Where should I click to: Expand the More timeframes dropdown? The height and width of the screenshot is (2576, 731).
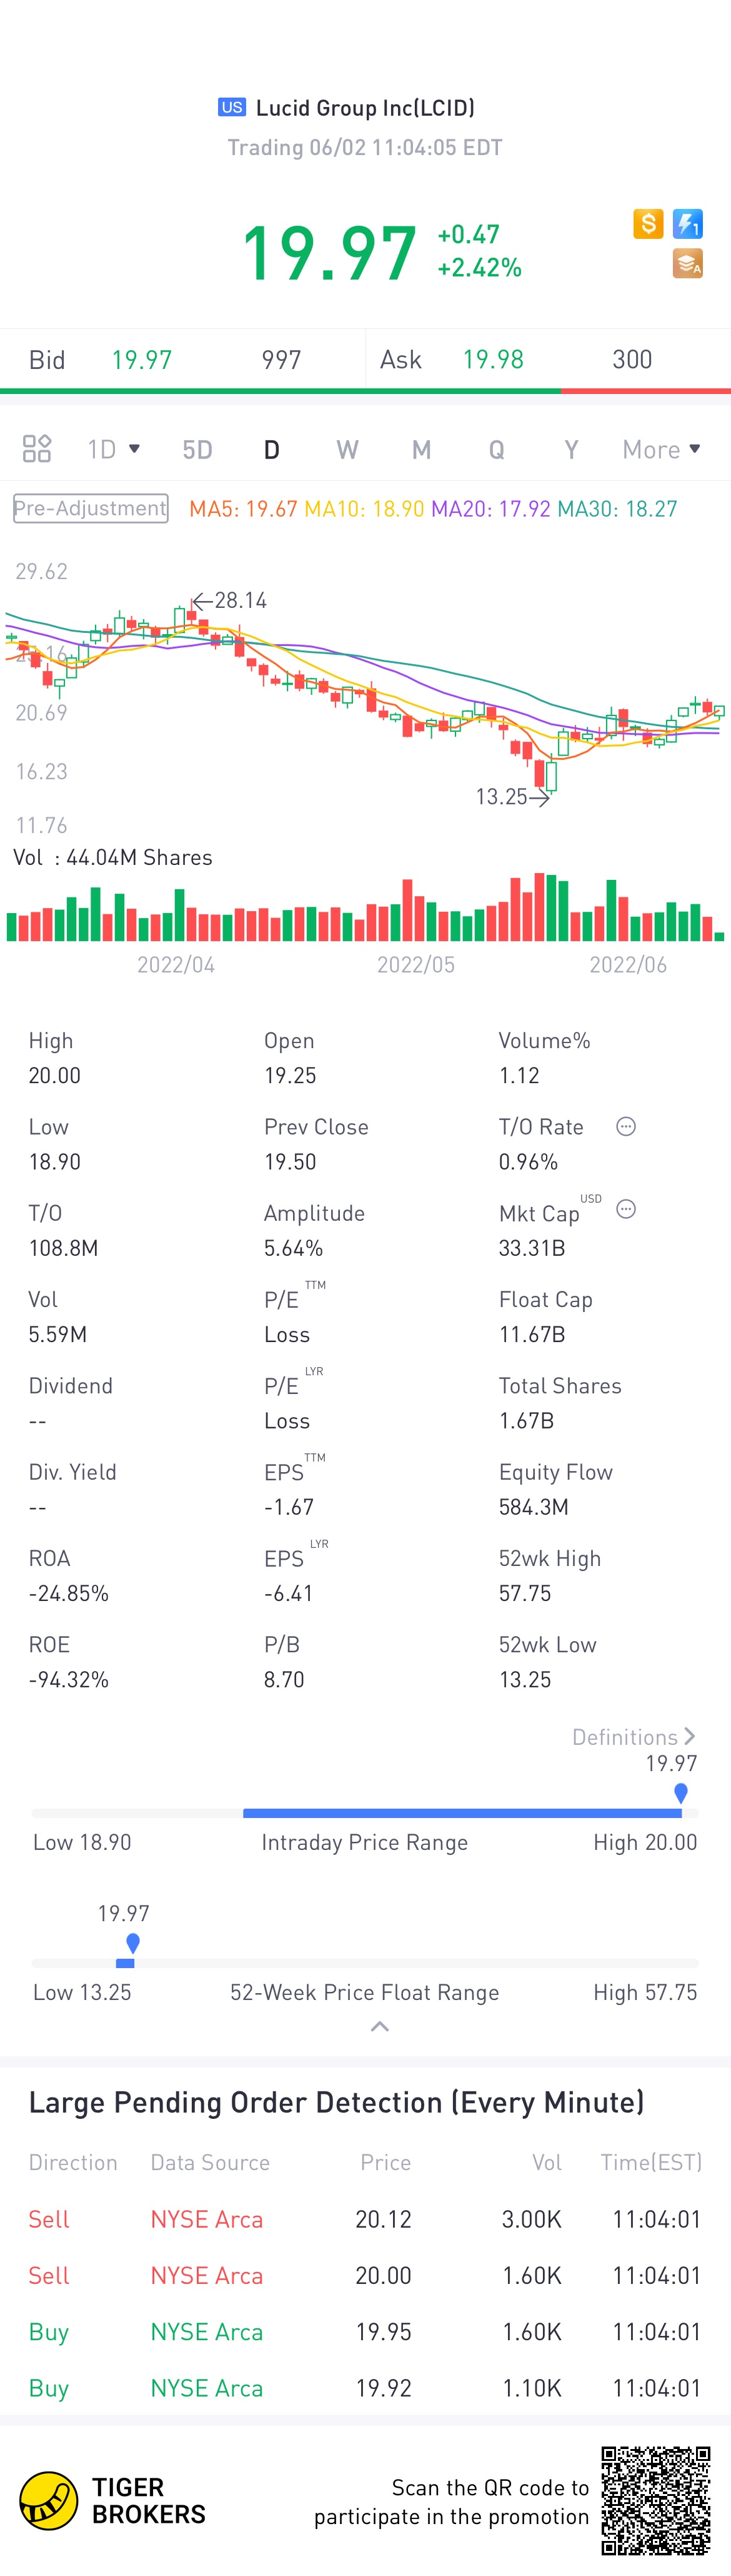[x=661, y=449]
